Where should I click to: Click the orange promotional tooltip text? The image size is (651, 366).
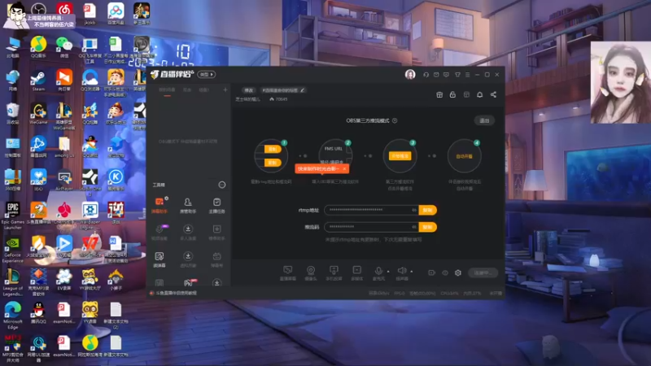(318, 169)
